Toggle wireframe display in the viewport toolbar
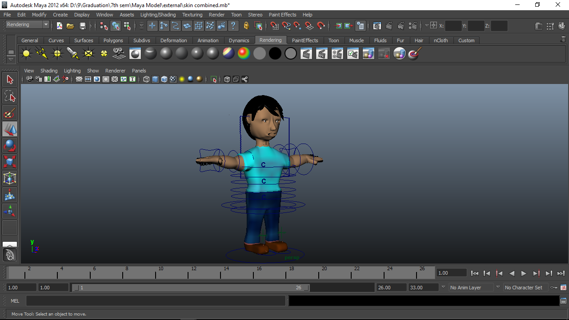Image resolution: width=569 pixels, height=320 pixels. pos(146,79)
